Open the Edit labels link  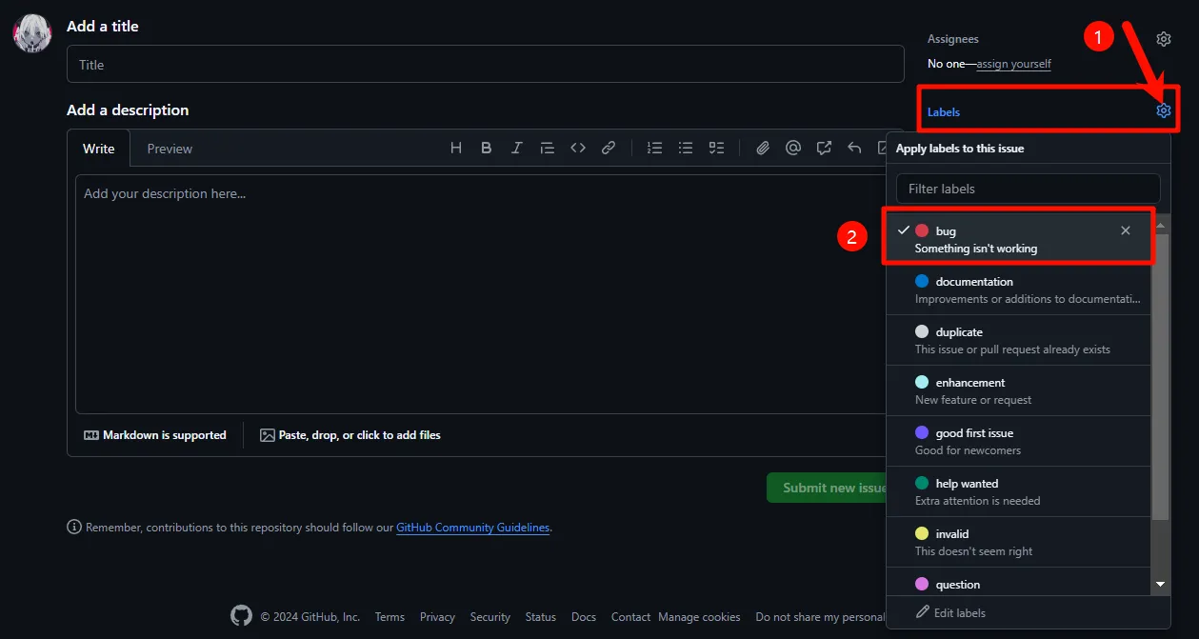click(x=959, y=612)
